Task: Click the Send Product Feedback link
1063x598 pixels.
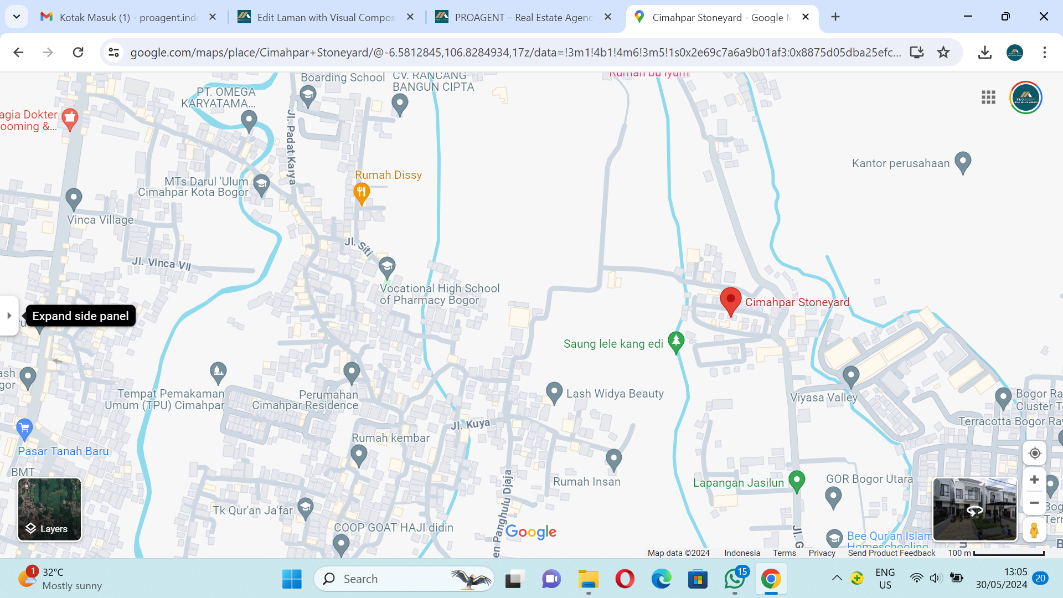Action: pos(891,553)
